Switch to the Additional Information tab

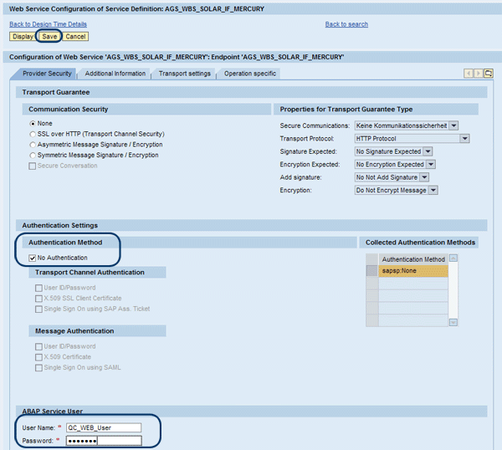pyautogui.click(x=115, y=74)
